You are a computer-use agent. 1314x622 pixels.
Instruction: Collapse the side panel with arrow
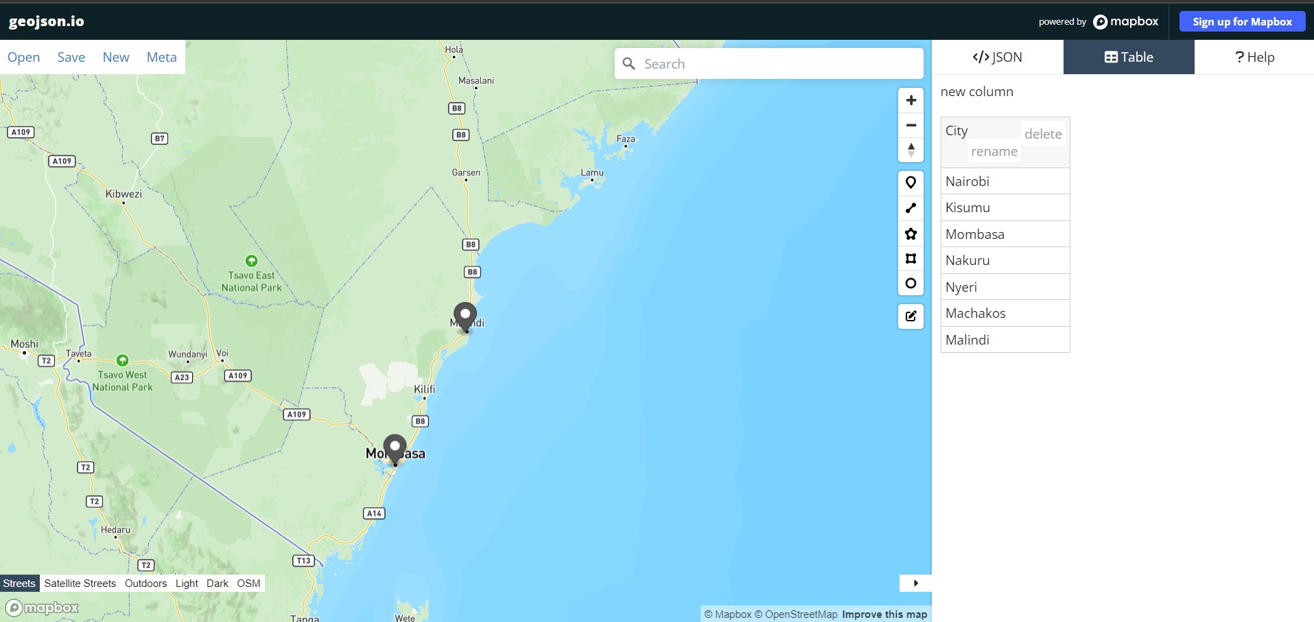[915, 583]
